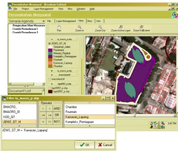Collapse the macroland.tif layer group
178x151 pixels.
click(52, 75)
